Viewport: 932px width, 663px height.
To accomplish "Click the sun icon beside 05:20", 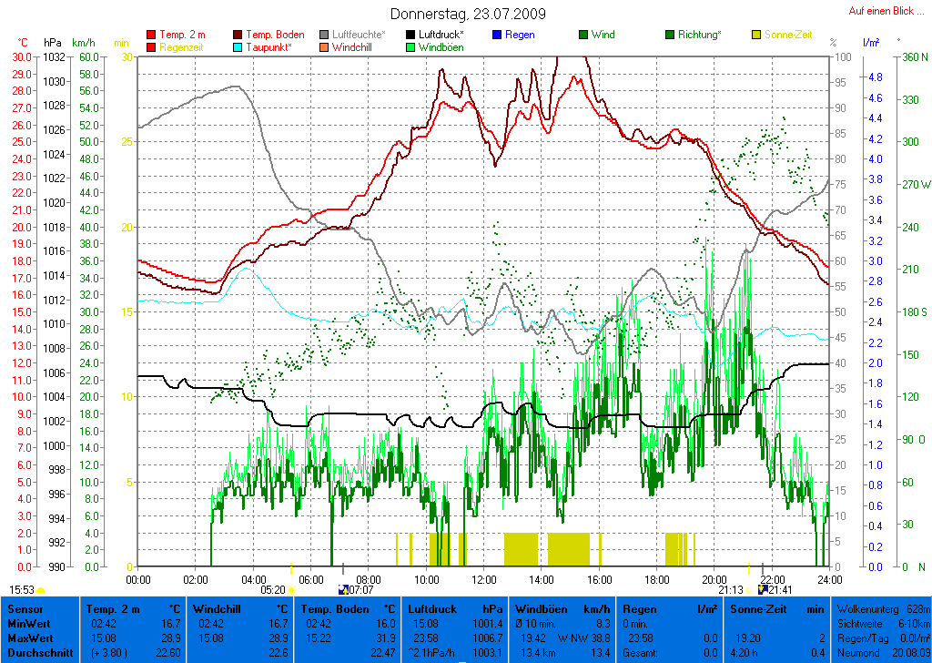I will [293, 590].
